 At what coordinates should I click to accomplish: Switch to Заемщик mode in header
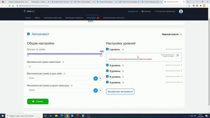(x=146, y=11)
